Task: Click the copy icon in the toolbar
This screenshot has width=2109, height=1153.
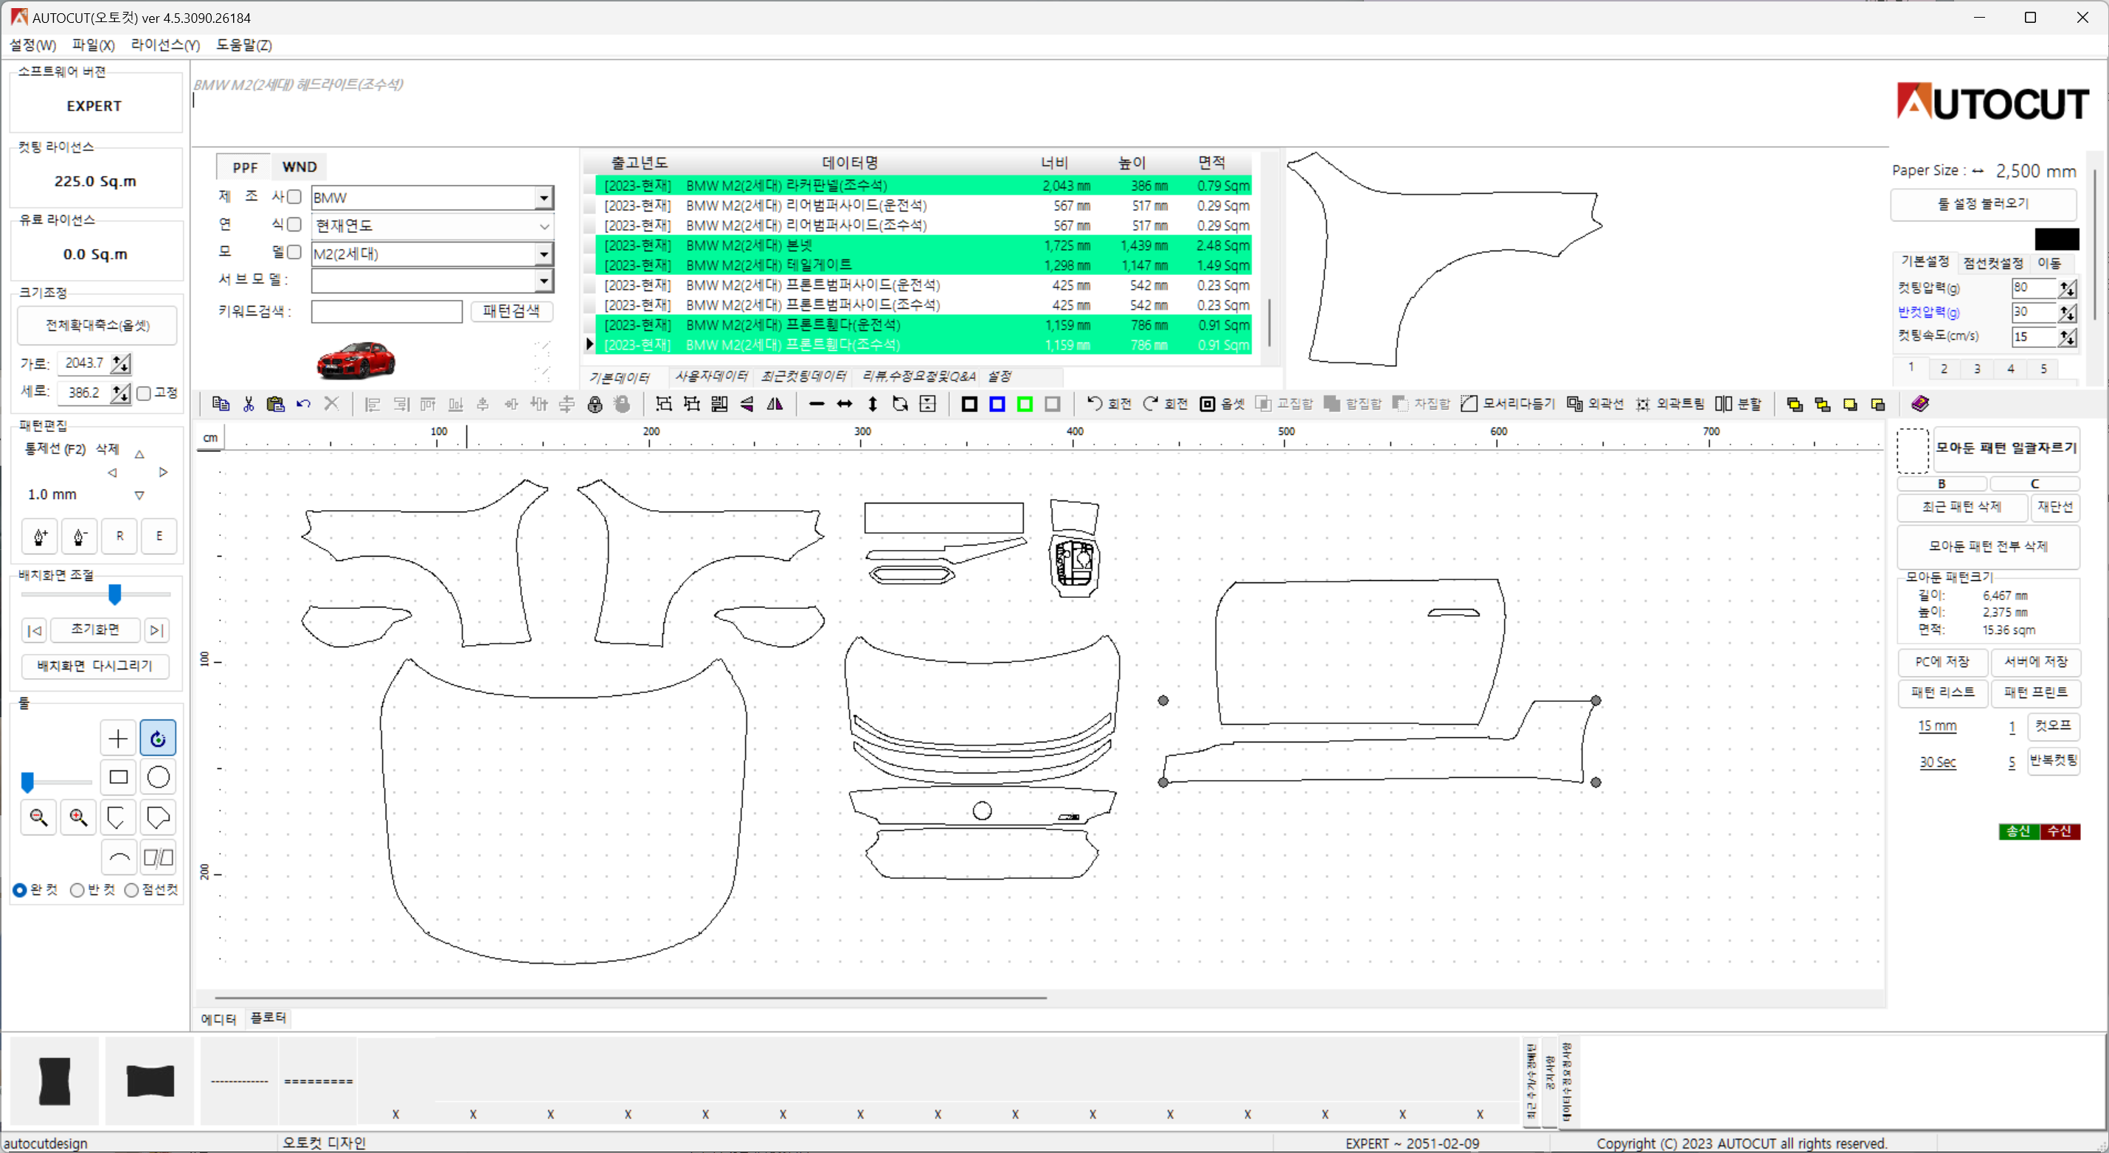Action: (221, 403)
